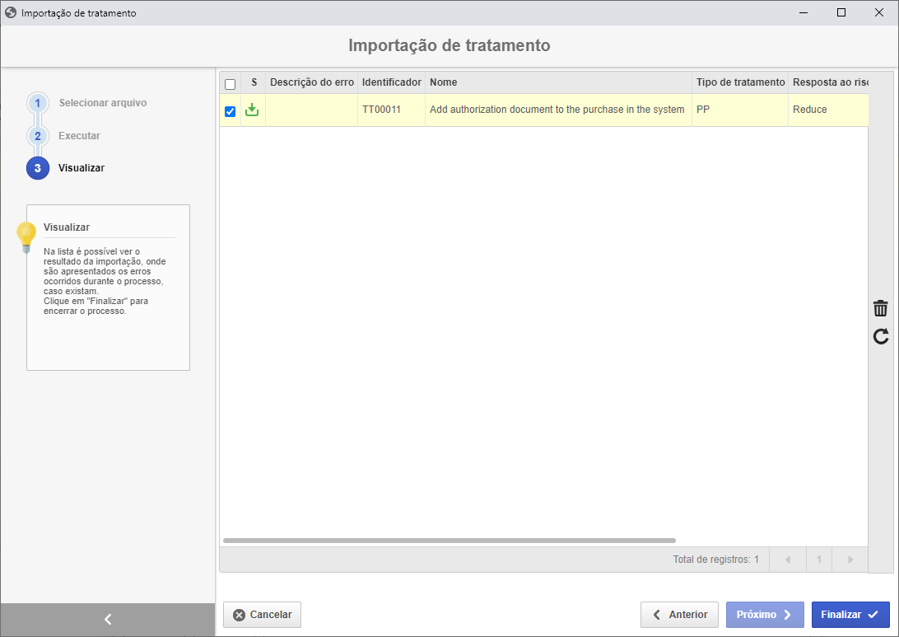Click the Cancelar button
The image size is (899, 637).
262,615
